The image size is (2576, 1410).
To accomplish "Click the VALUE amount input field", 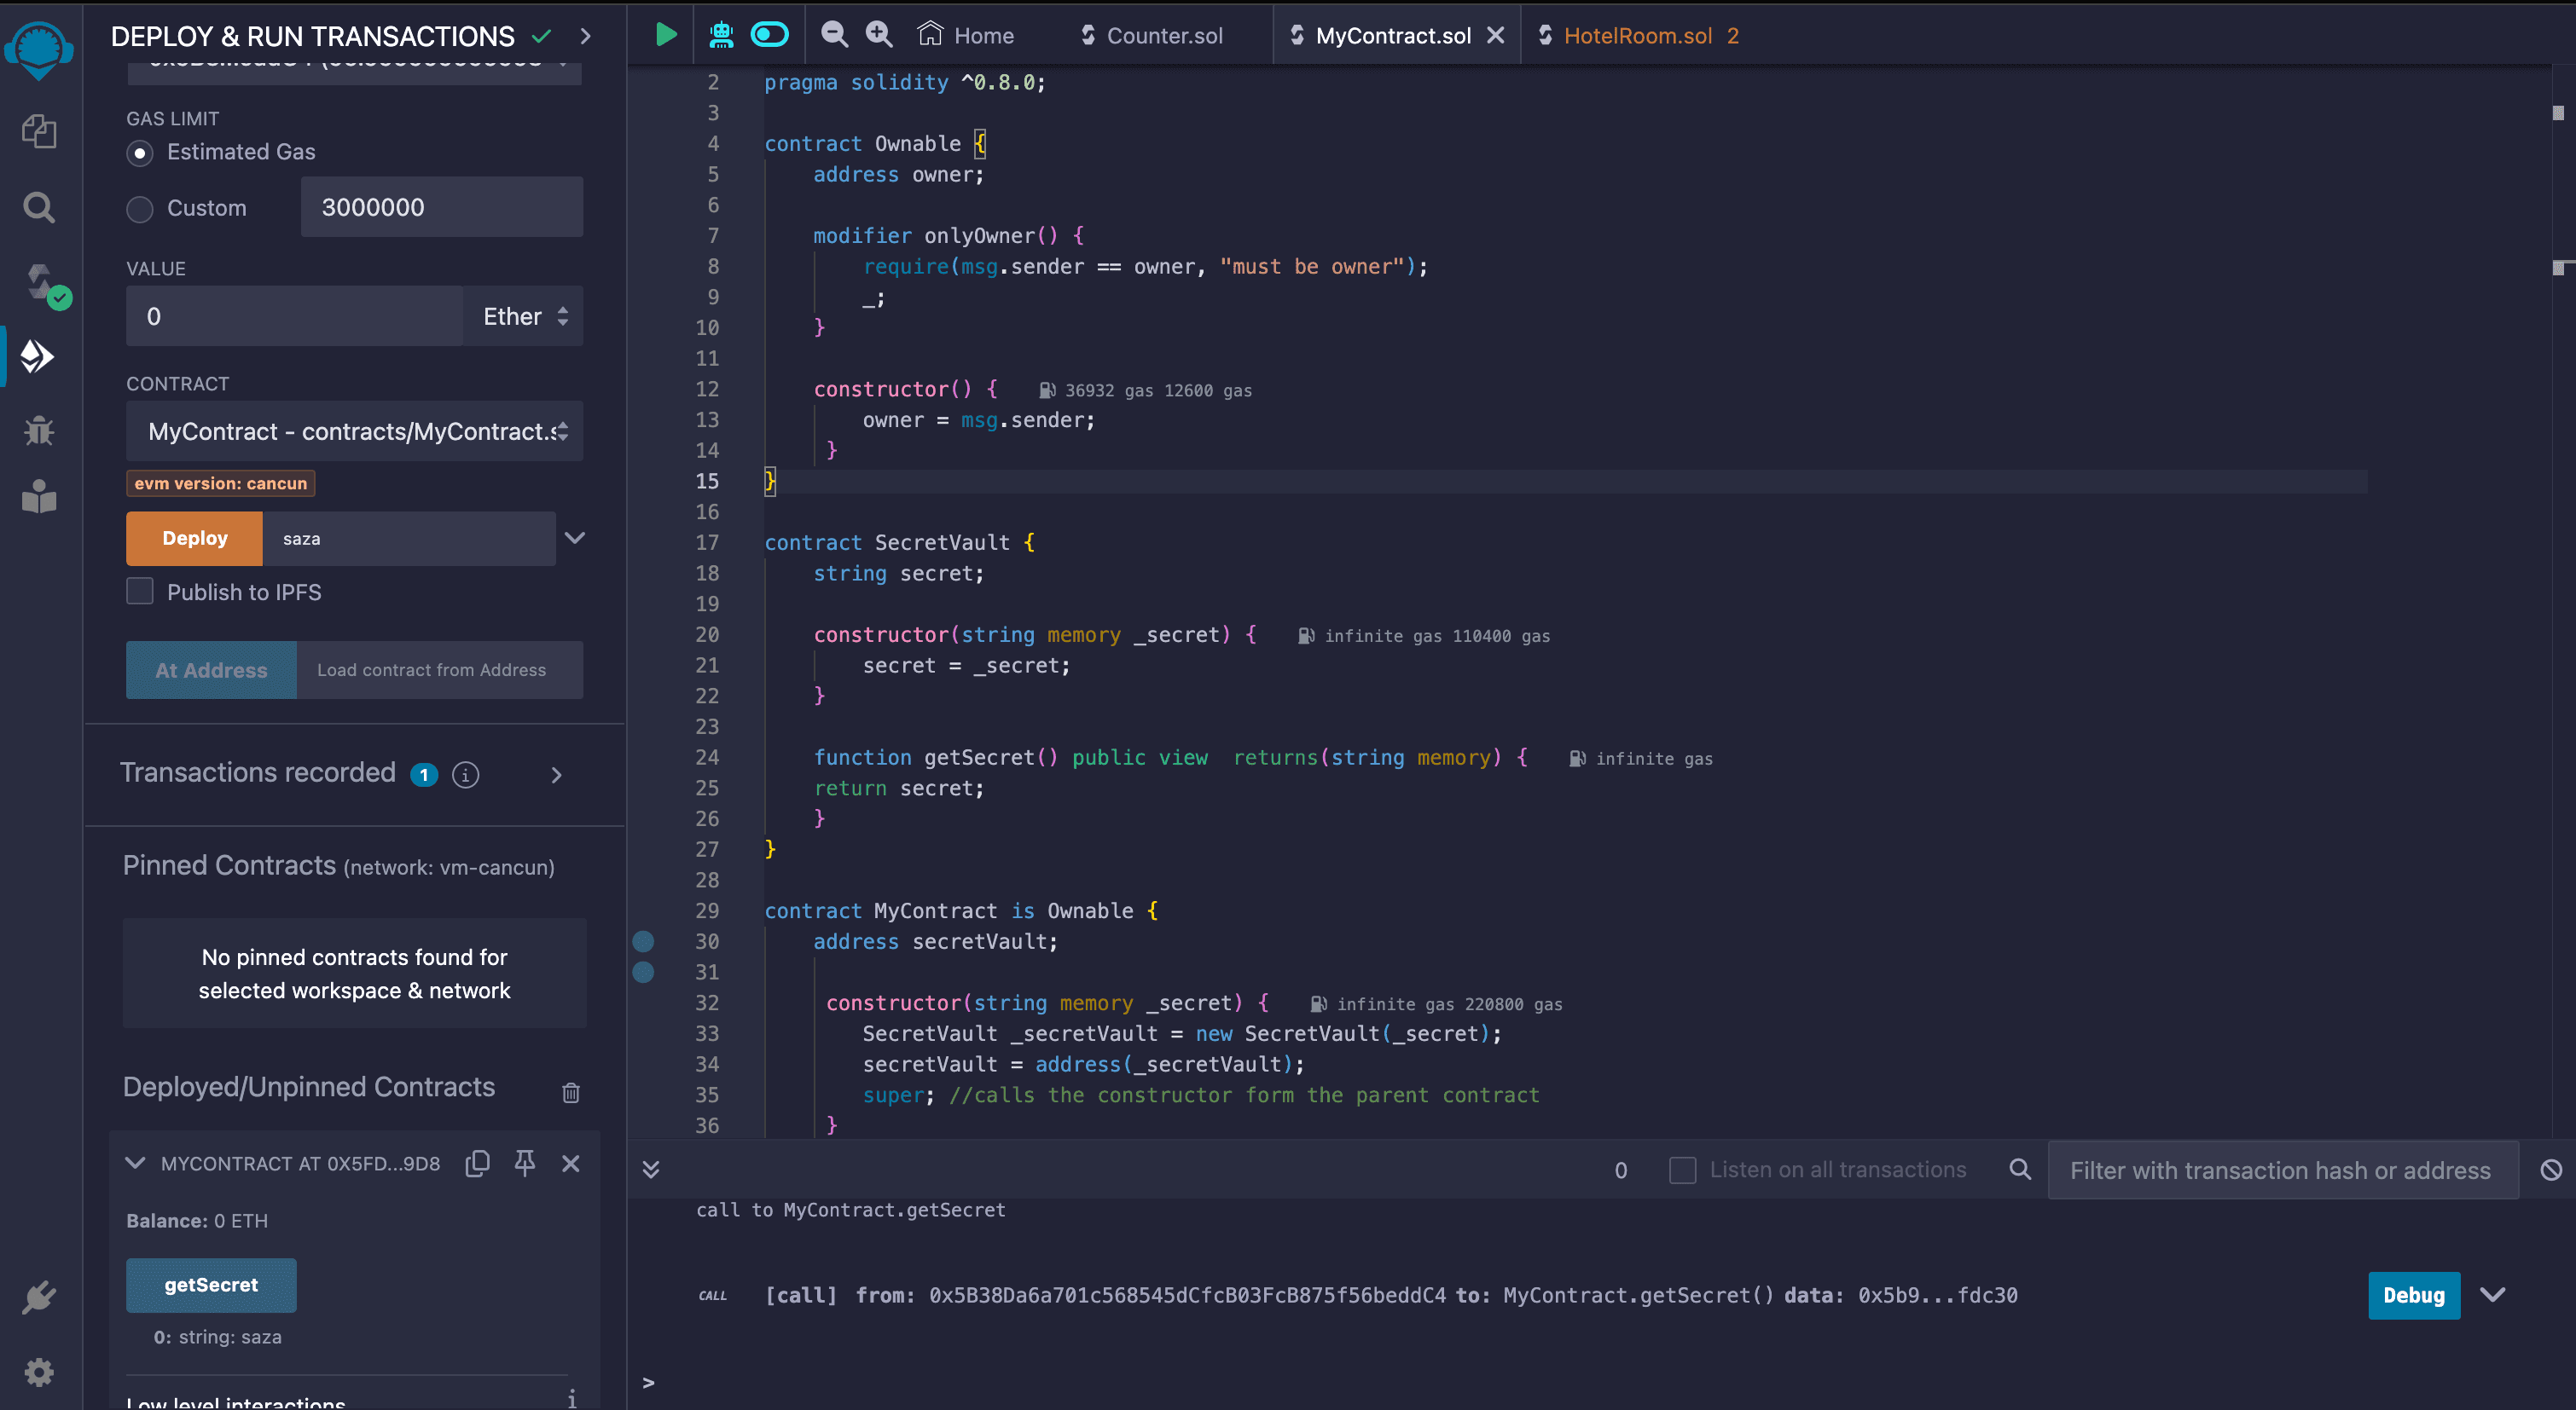I will pos(295,315).
